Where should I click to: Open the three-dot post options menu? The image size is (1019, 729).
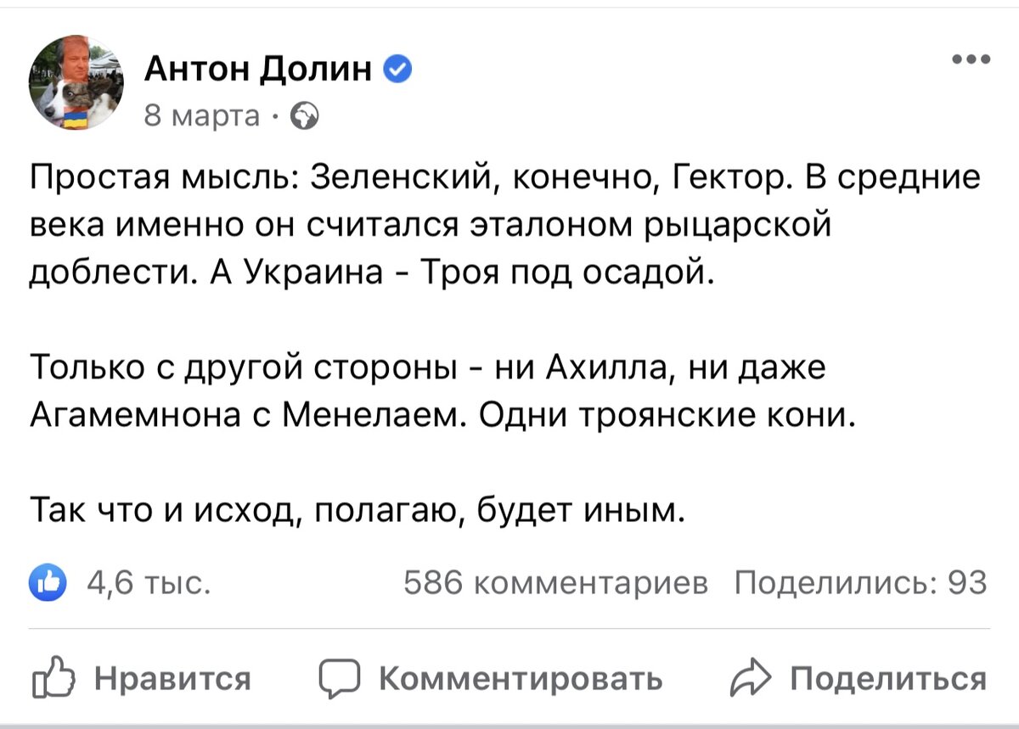970,58
